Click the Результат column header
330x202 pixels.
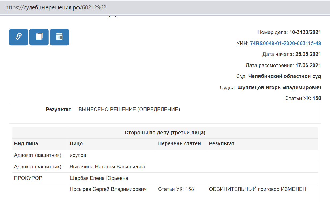222,144
